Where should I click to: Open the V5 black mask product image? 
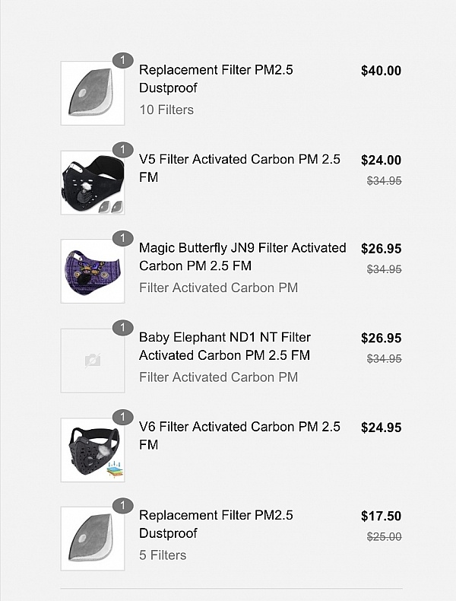pos(93,183)
